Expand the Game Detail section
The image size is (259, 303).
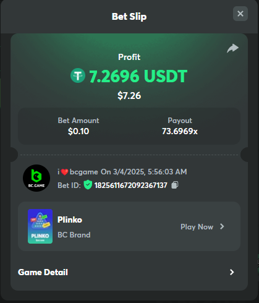click(x=129, y=272)
